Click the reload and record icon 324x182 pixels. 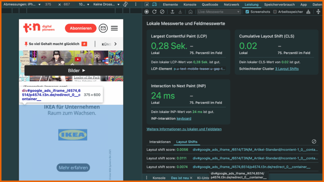154,12
